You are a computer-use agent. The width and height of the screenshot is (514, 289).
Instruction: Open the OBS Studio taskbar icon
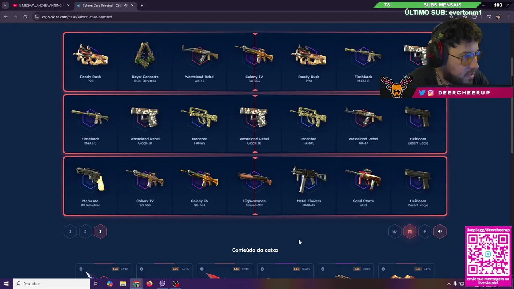175,284
